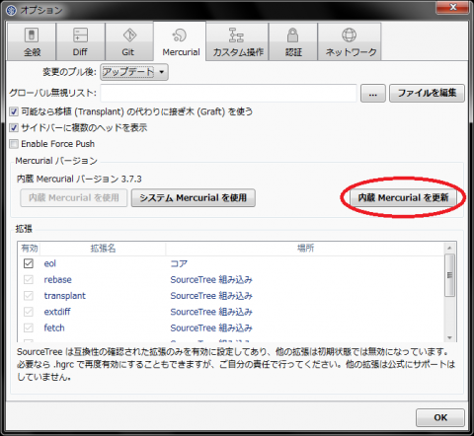The height and width of the screenshot is (436, 474).
Task: Open the ネットワーク tab
Action: pyautogui.click(x=350, y=41)
